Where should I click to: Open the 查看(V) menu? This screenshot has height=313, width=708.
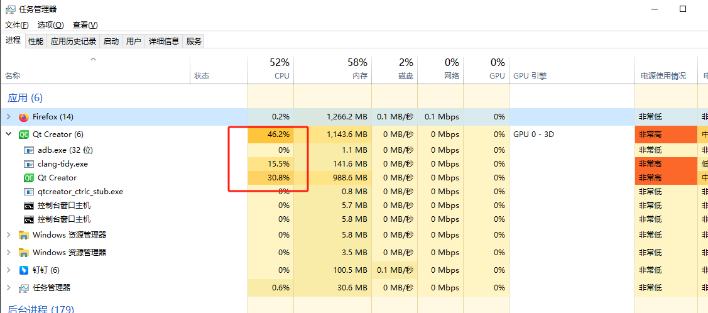click(x=85, y=25)
